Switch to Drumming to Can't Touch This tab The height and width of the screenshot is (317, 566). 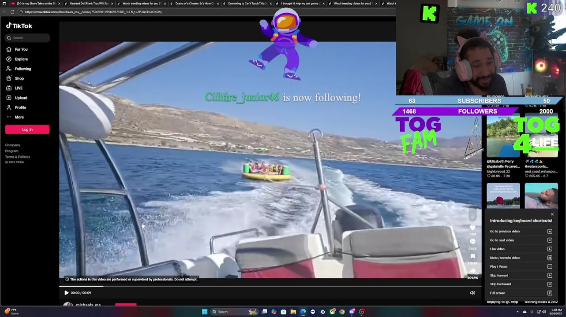tap(247, 4)
